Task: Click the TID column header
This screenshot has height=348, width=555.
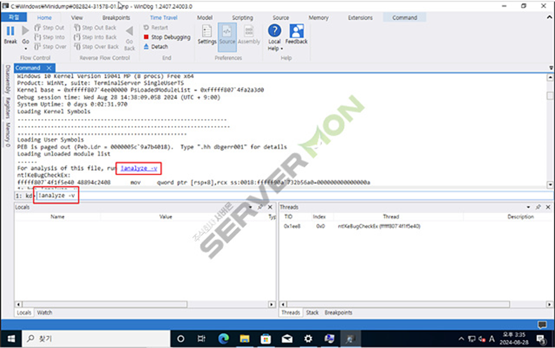Action: point(288,217)
